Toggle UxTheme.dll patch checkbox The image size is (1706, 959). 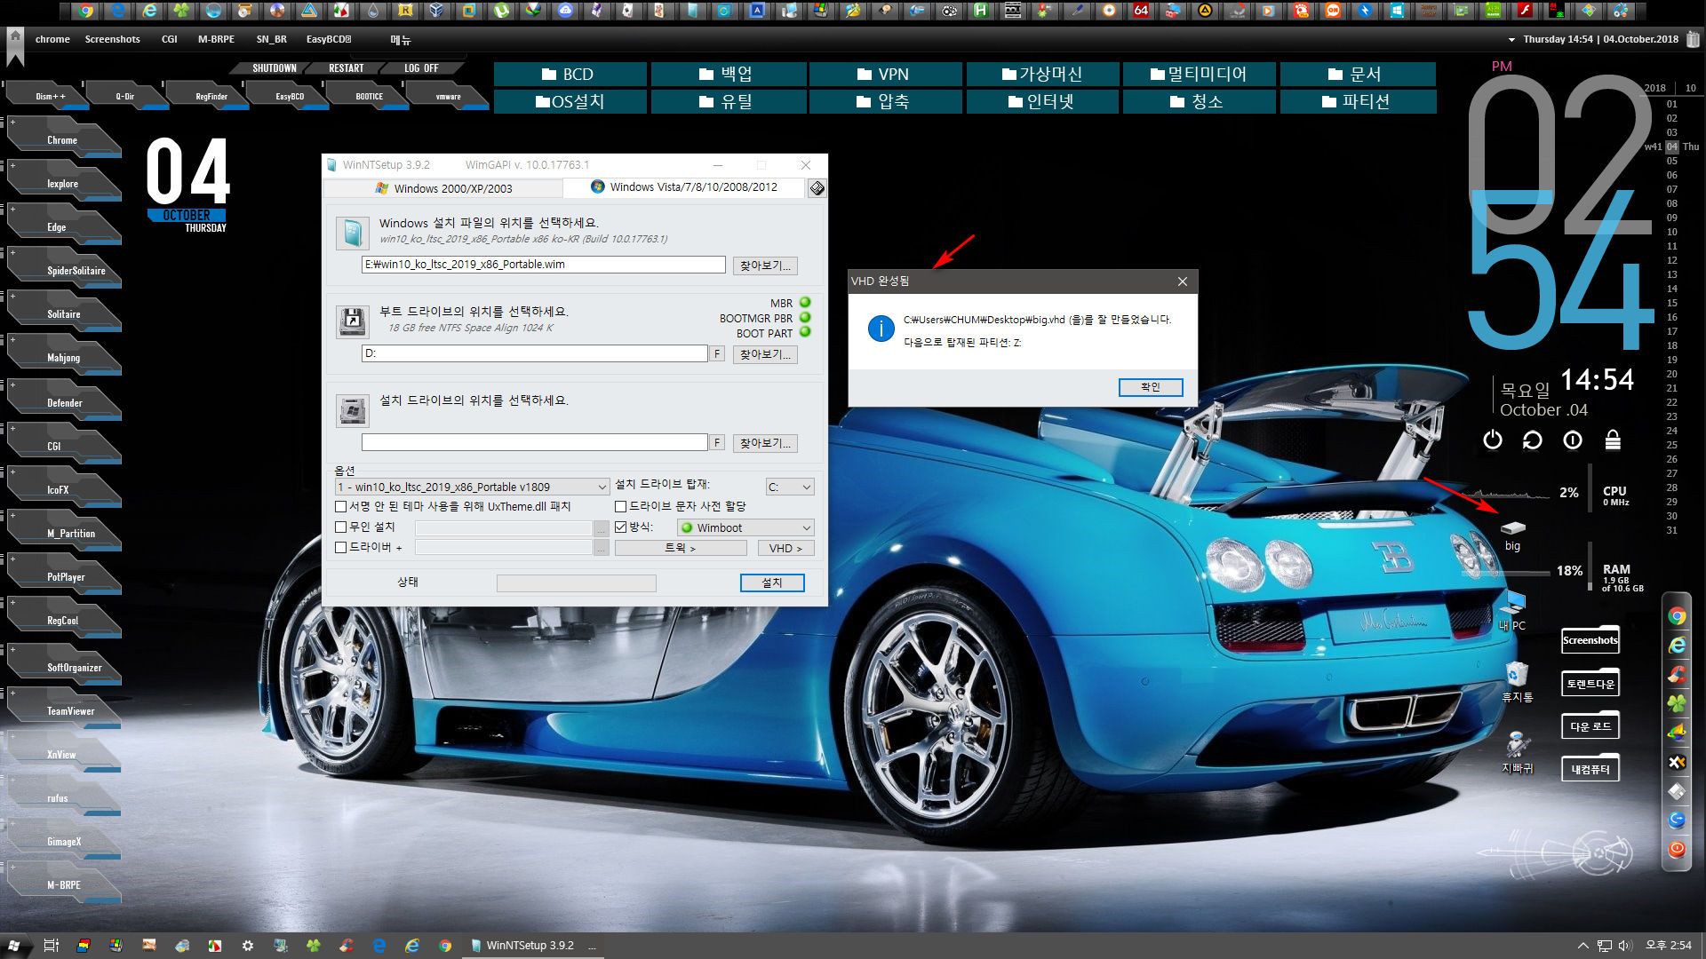tap(340, 507)
